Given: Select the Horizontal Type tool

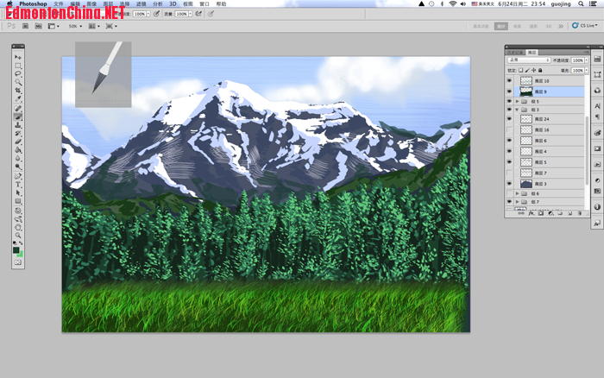Looking at the screenshot, I should (x=18, y=184).
